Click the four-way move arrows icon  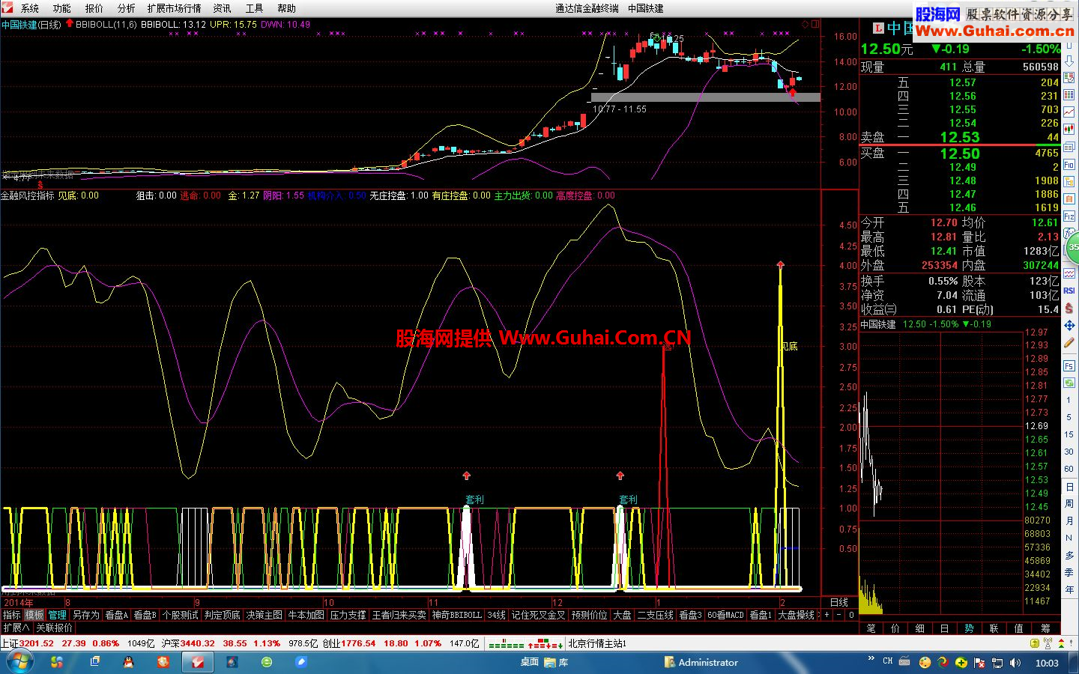(1069, 326)
